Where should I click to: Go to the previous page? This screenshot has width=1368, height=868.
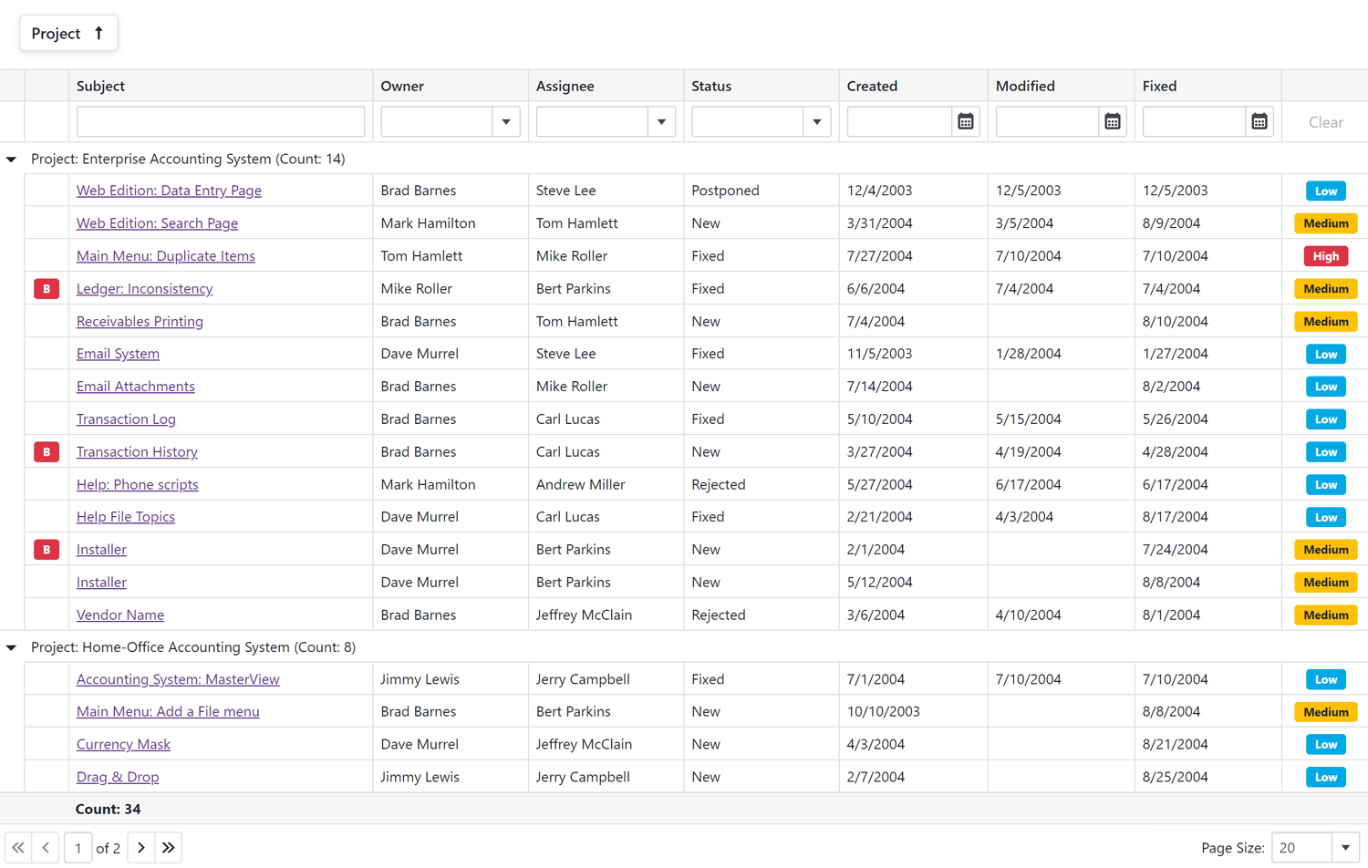(46, 848)
